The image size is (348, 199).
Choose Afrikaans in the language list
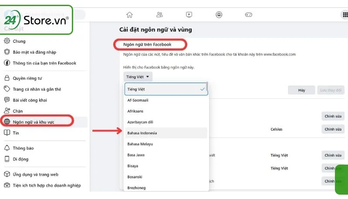point(136,111)
